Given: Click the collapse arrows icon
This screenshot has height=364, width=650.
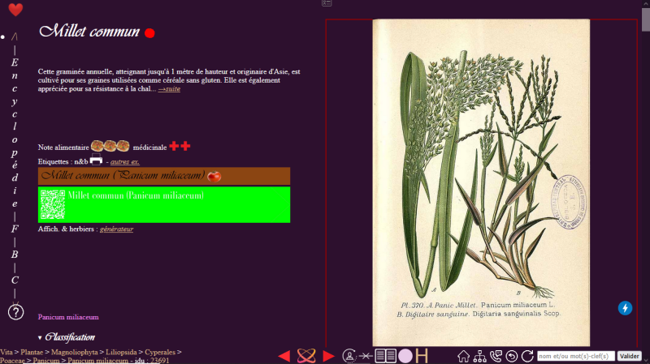Looking at the screenshot, I should 366,356.
